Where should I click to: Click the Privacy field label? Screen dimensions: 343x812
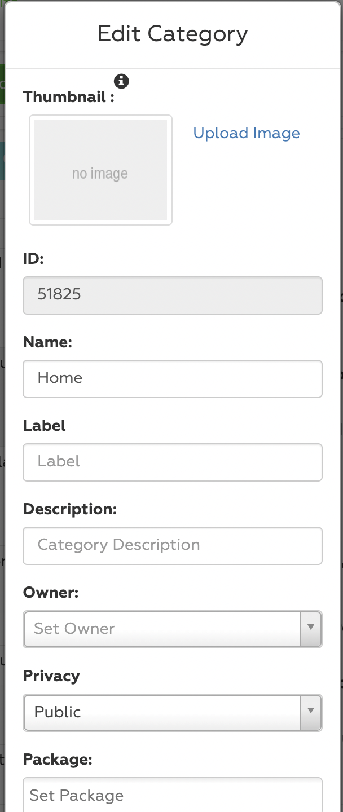51,676
